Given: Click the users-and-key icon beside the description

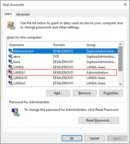Looking at the screenshot, I should pos(11,25).
